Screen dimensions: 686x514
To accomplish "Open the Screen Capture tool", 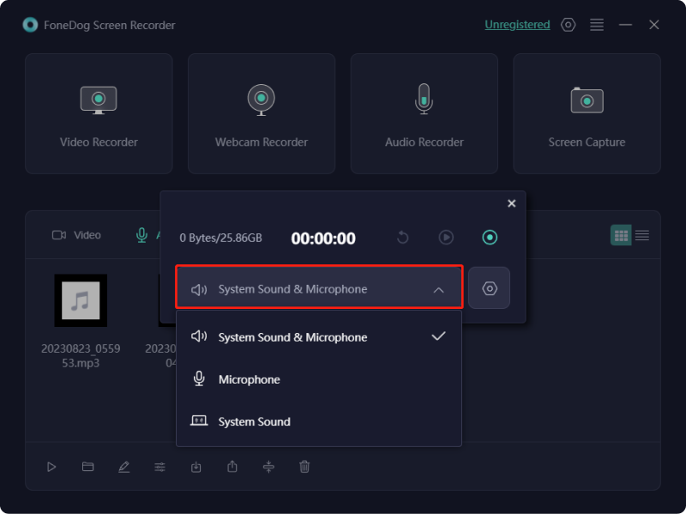I will 587,112.
